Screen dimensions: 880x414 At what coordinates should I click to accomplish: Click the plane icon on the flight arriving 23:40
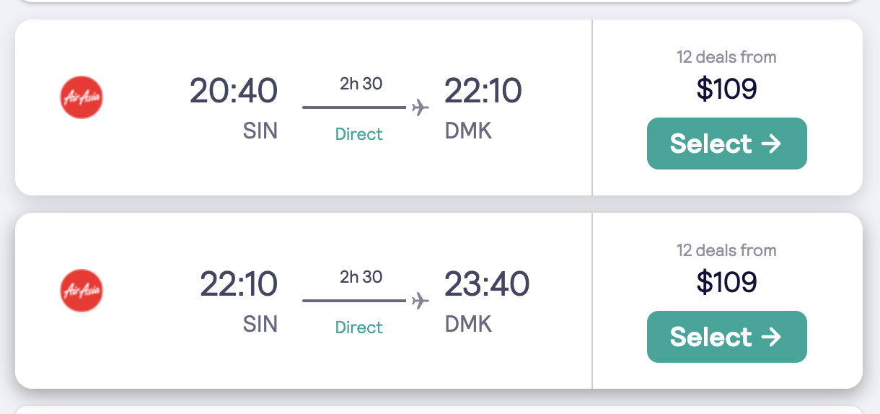[420, 301]
